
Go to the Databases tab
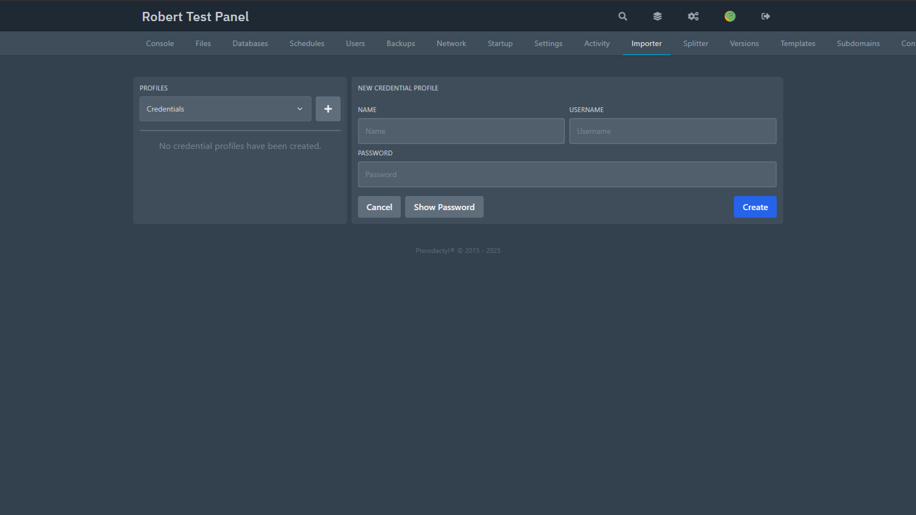(x=250, y=43)
